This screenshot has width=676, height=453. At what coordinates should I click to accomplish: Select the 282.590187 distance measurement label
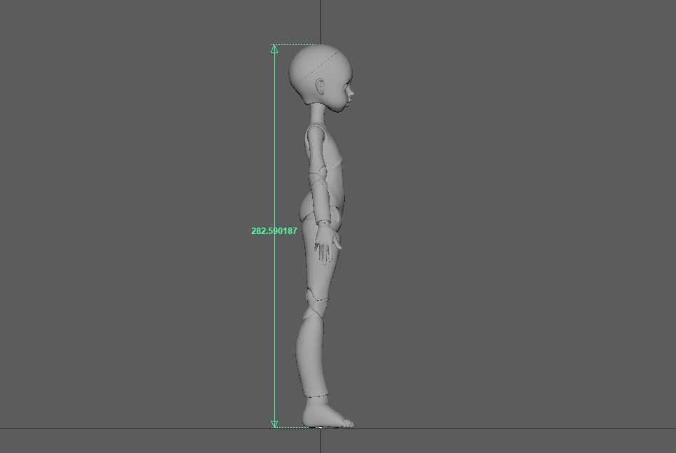tap(274, 231)
